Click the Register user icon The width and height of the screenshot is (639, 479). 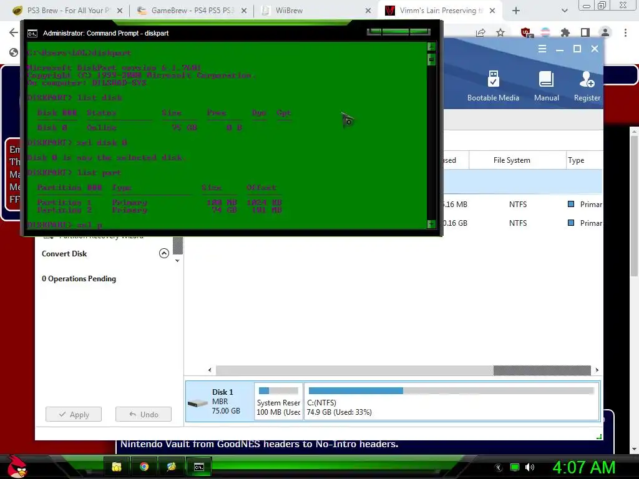(x=587, y=85)
